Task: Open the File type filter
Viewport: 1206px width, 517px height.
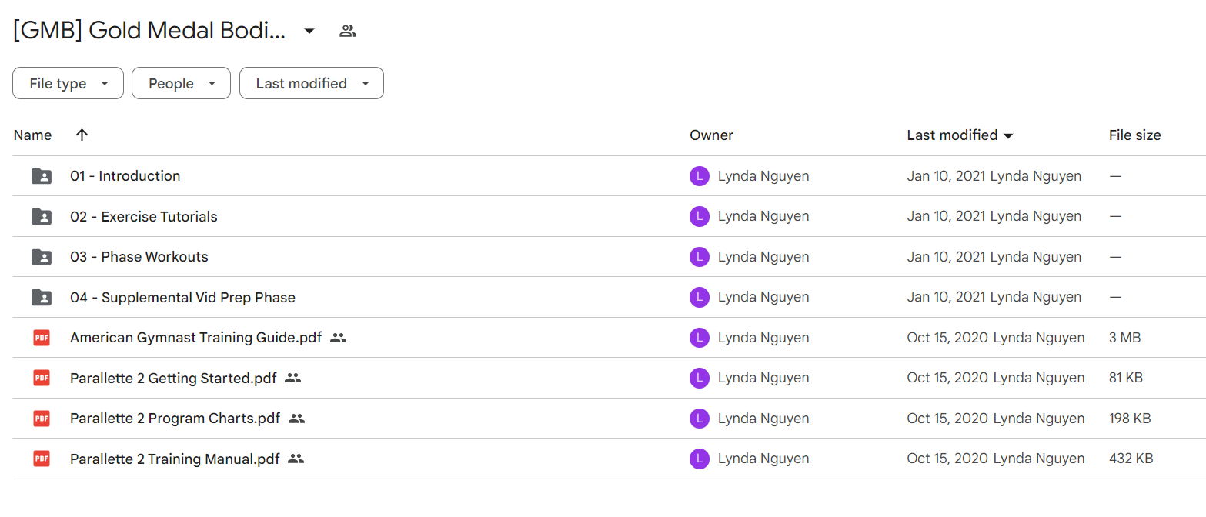Action: click(68, 83)
